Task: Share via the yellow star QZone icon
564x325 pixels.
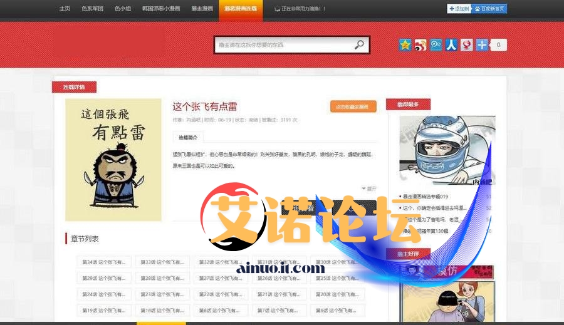Action: tap(405, 45)
